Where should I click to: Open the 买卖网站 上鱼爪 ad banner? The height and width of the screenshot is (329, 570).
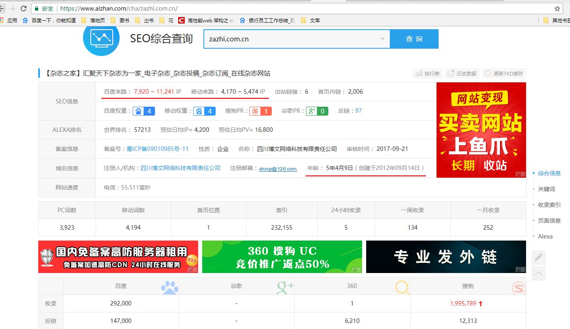click(481, 130)
